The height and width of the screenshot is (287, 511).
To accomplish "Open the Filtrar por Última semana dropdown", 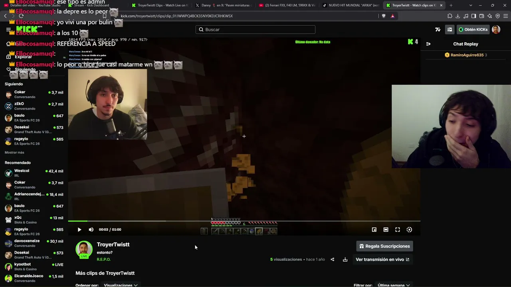I will tap(394, 285).
